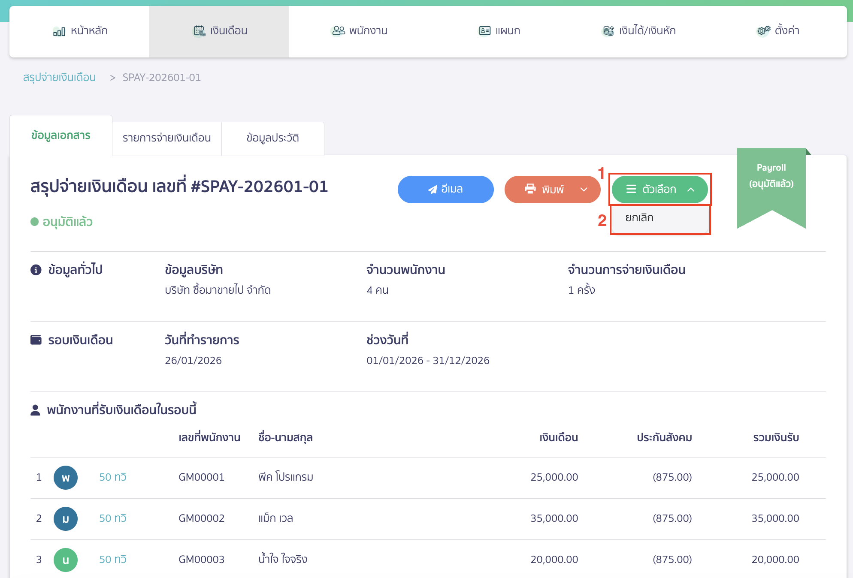Open the พนักงาน employees icon
The image size is (853, 578).
tap(339, 30)
